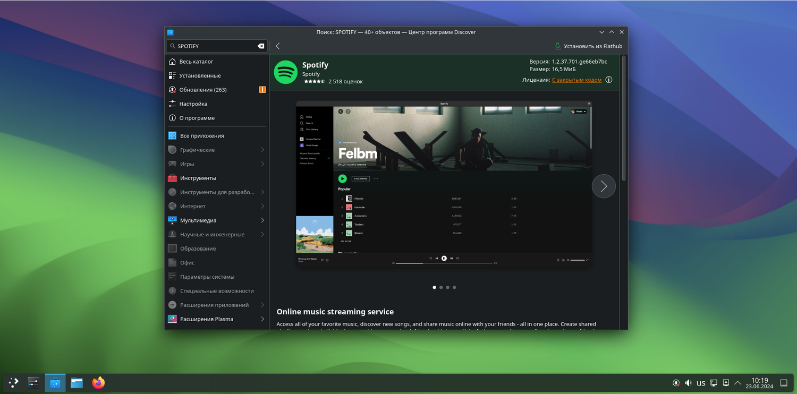
Task: Expand the Графические category
Action: (x=262, y=150)
